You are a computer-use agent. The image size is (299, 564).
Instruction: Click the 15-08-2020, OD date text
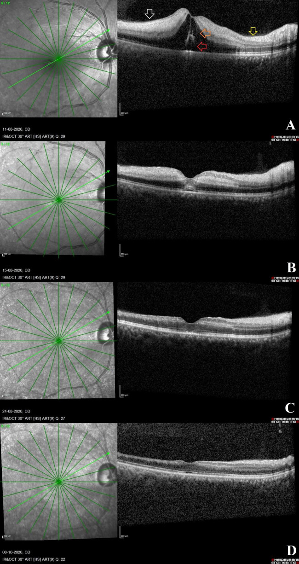click(17, 270)
